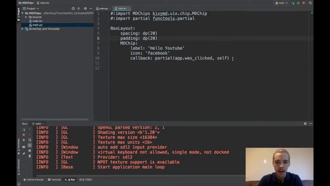
Task: Click on 'Start application main loop' log line
Action: click(x=131, y=167)
